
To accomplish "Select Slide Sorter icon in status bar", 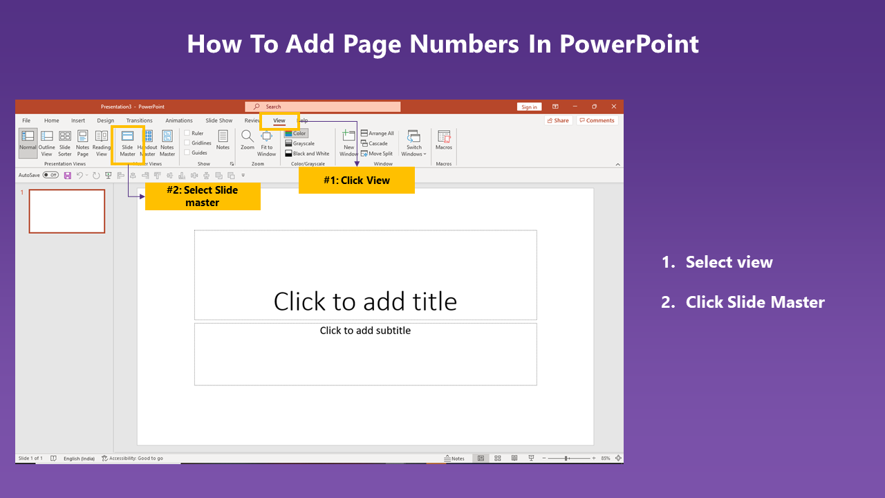I will (498, 459).
